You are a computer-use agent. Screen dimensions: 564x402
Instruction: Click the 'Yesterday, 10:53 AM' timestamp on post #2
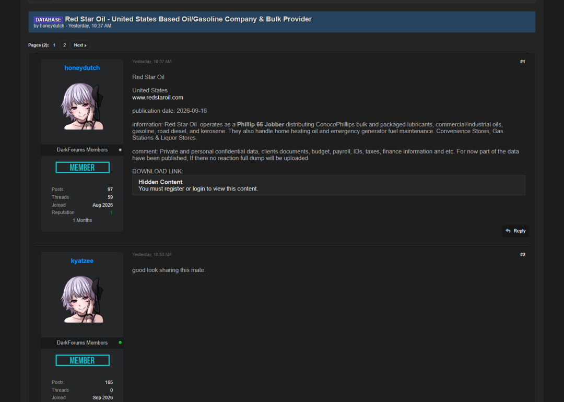152,255
